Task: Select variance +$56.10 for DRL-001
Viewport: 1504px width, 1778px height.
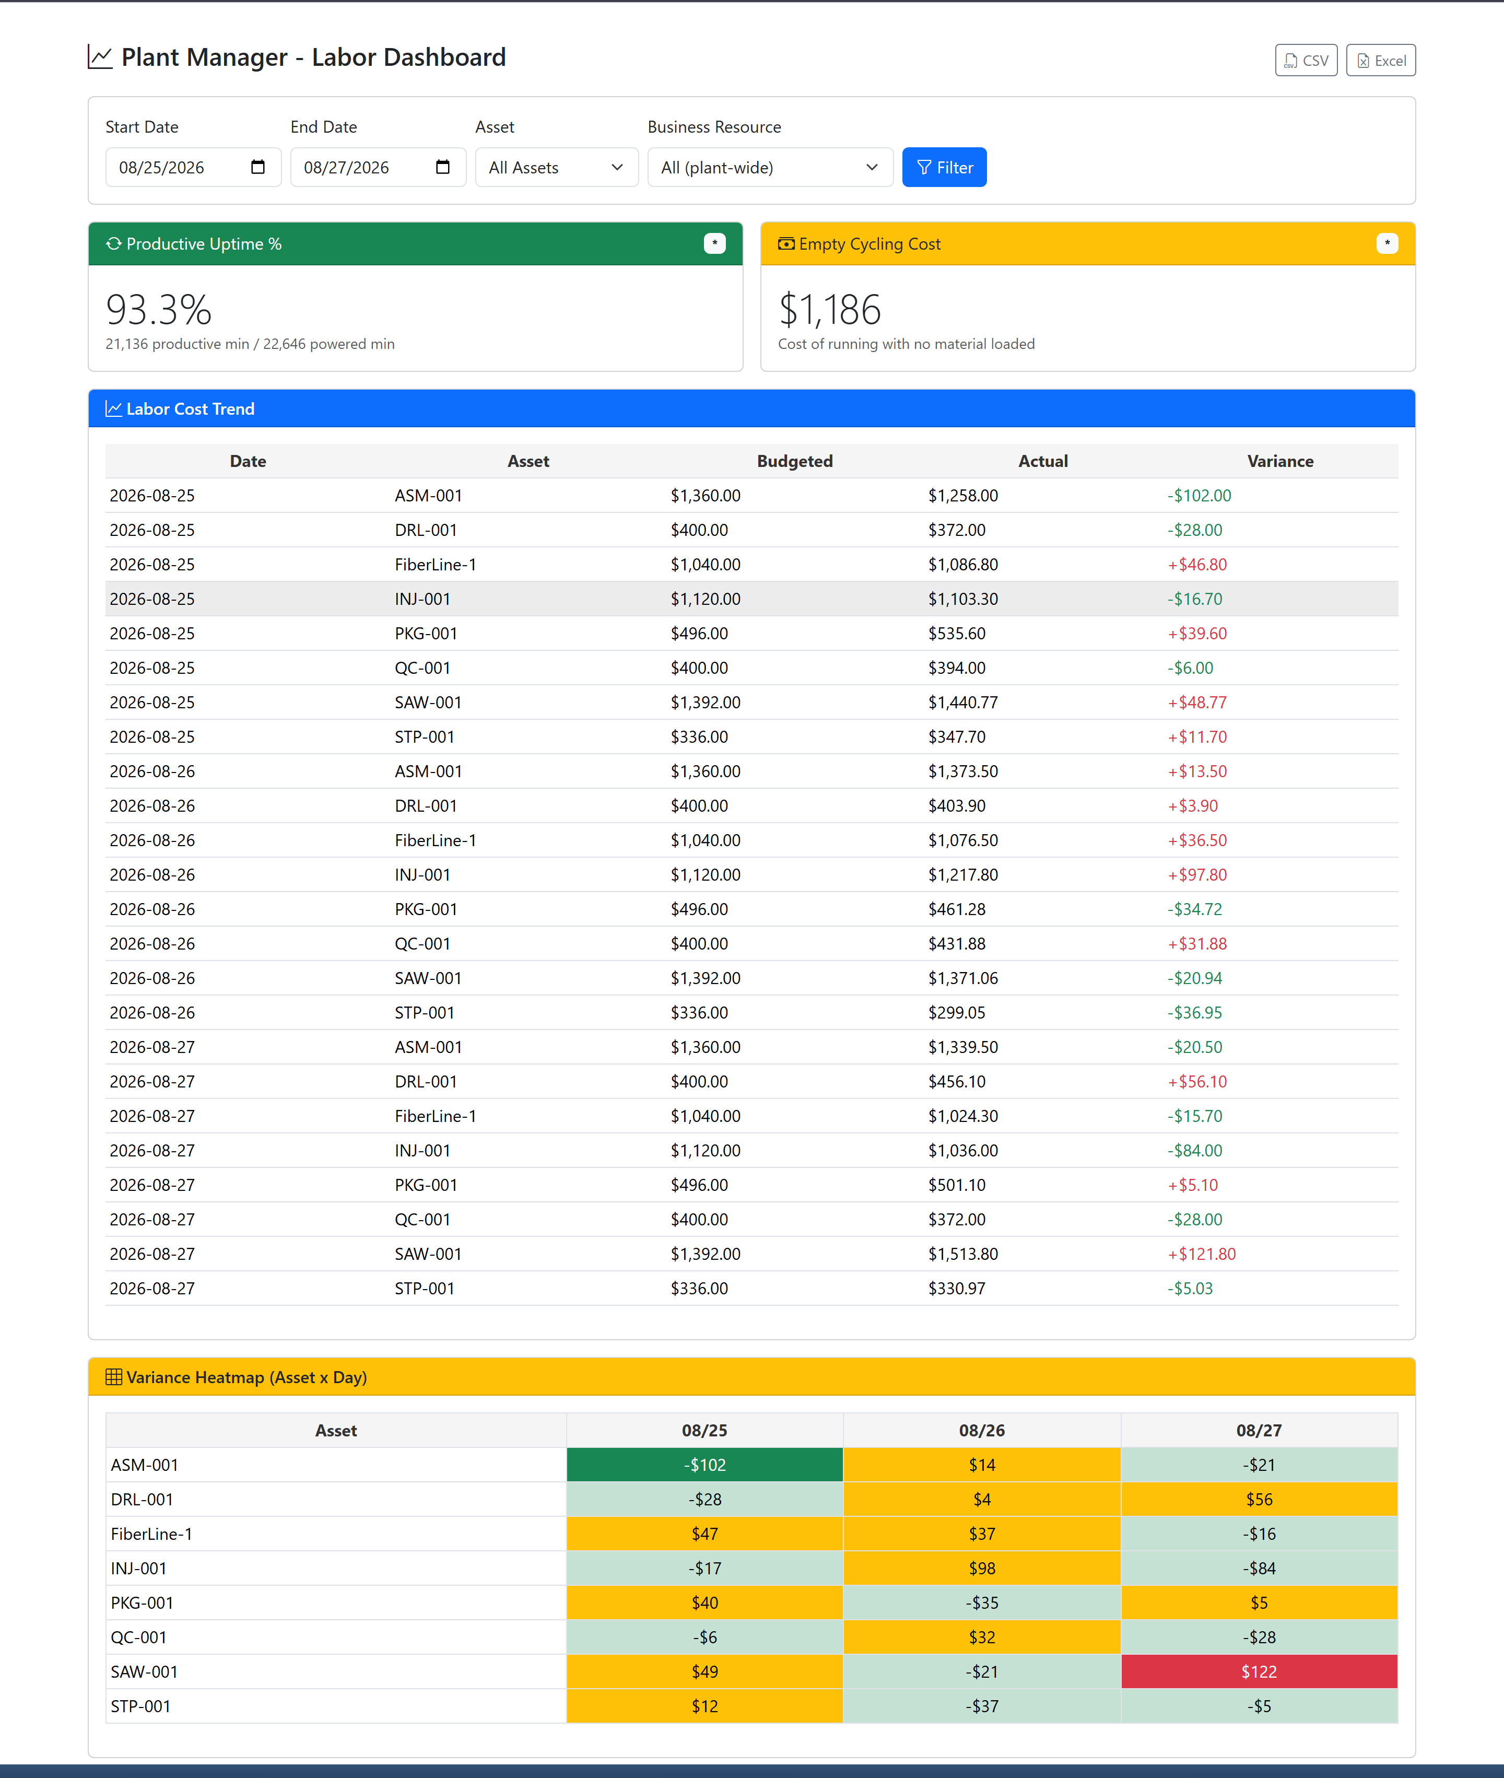Action: 1197,1081
